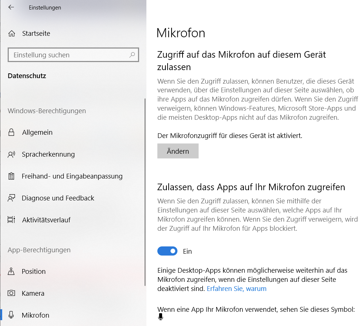This screenshot has height=326, width=364.
Task: Select Aktivitätsverlauf in sidebar
Action: click(x=46, y=220)
